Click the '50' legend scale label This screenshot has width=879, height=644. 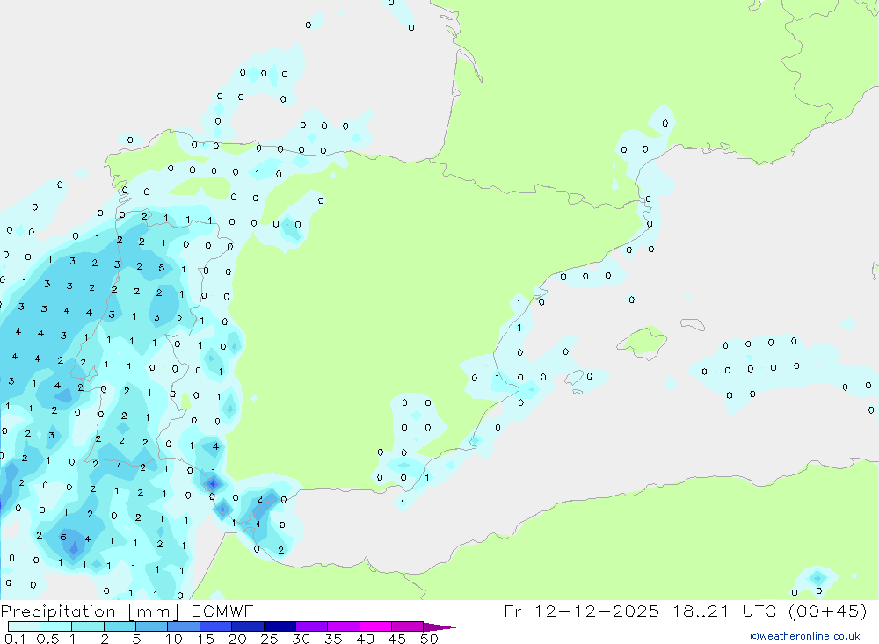[x=430, y=639]
